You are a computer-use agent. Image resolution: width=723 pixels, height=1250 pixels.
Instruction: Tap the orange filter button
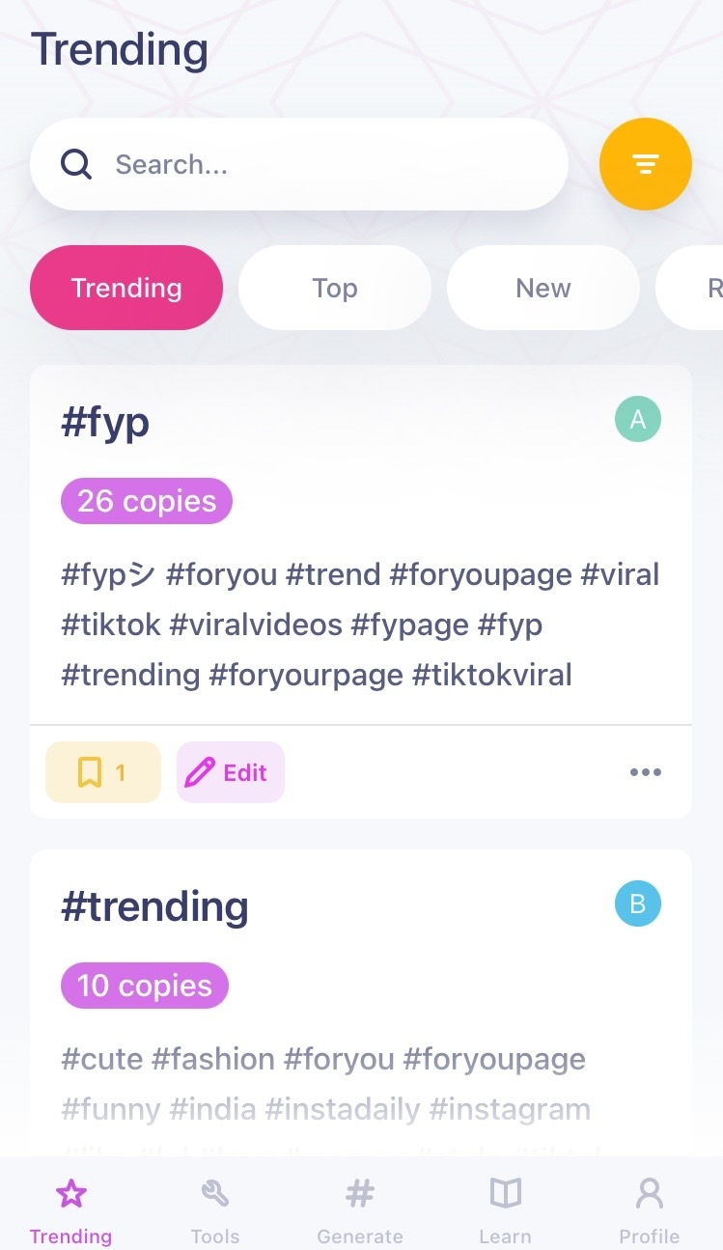(645, 164)
